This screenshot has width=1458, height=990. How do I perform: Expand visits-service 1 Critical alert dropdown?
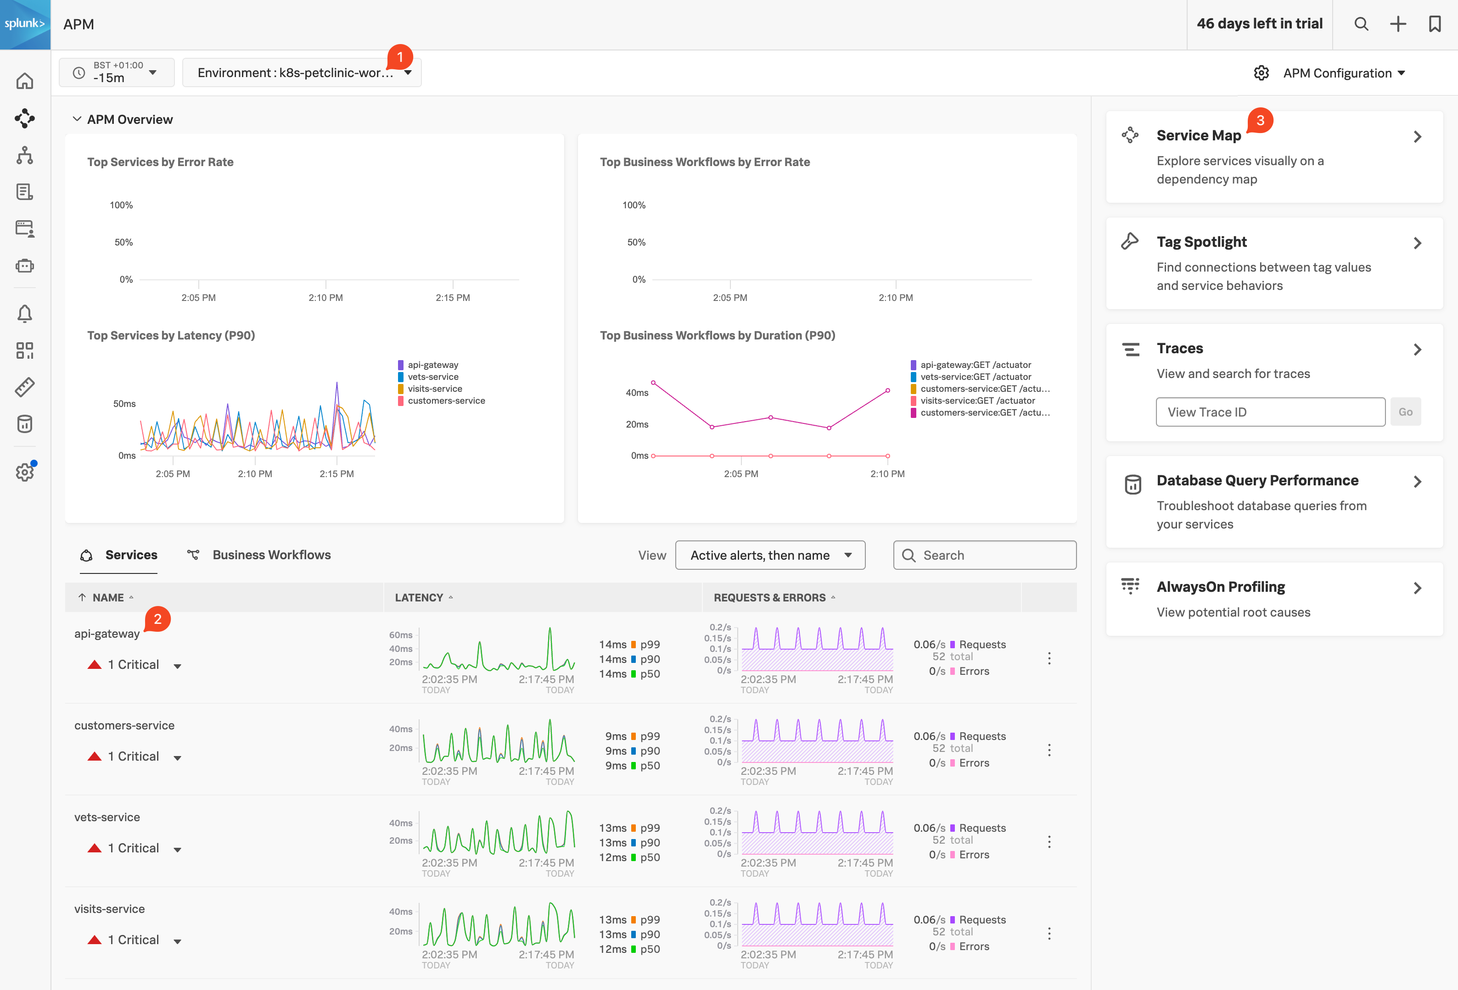[178, 941]
